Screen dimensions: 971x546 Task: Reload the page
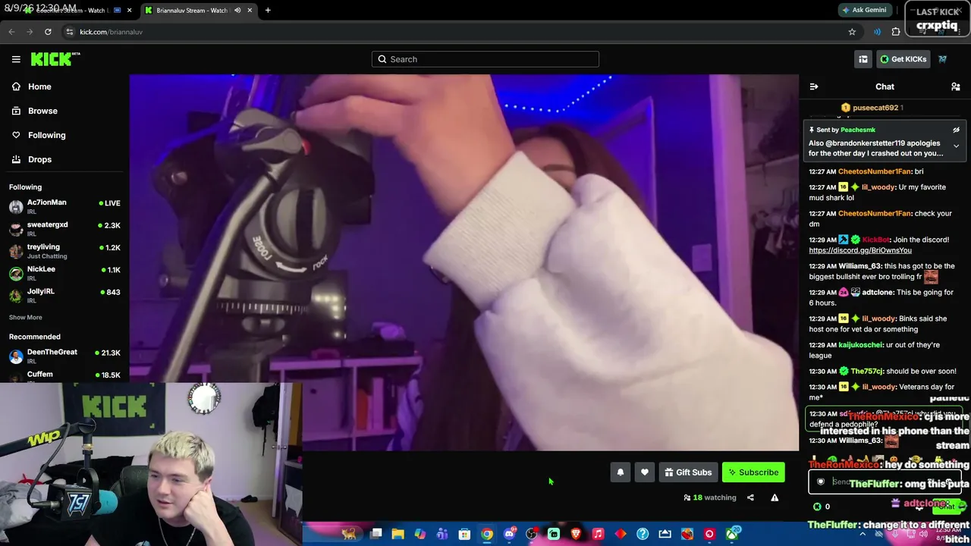click(48, 32)
